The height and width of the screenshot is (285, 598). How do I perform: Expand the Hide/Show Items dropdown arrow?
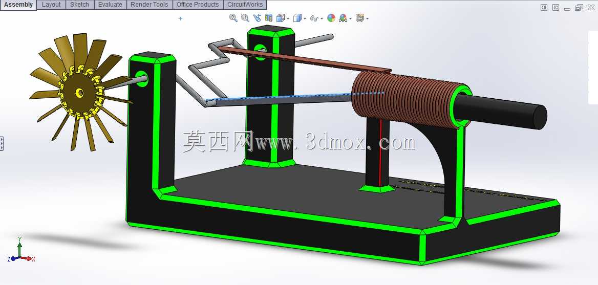[x=322, y=18]
